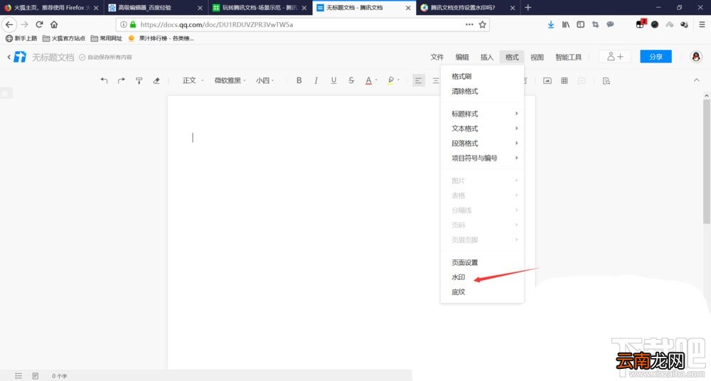This screenshot has height=381, width=711.
Task: Expand the 段落格式 submenu
Action: (482, 144)
